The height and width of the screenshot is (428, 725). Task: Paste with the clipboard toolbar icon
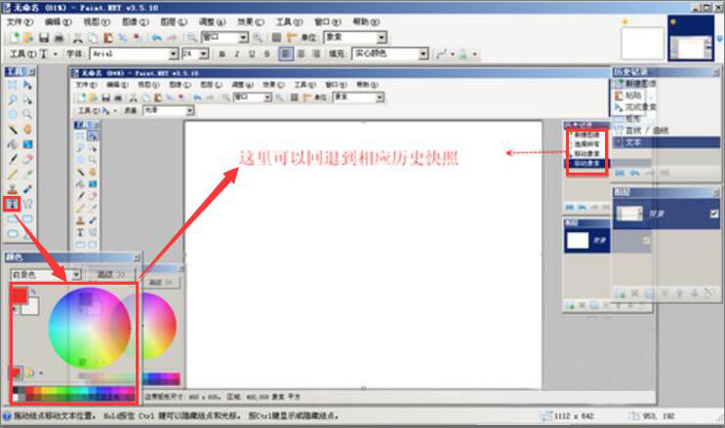coord(108,37)
